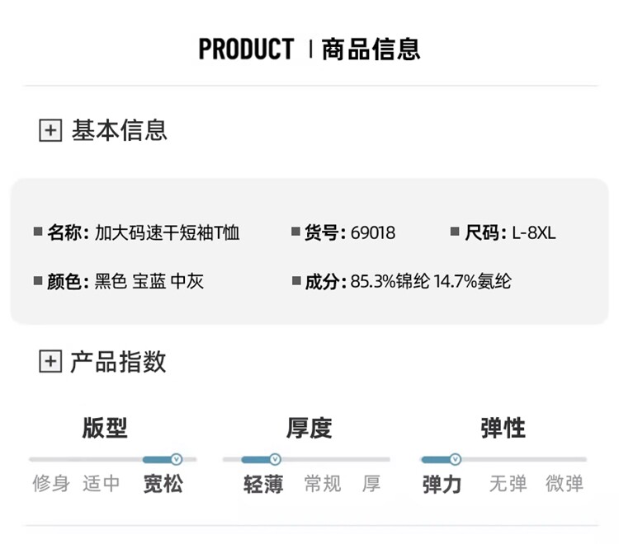Click the 基本信息 section heading
This screenshot has width=619, height=544.
pos(120,130)
